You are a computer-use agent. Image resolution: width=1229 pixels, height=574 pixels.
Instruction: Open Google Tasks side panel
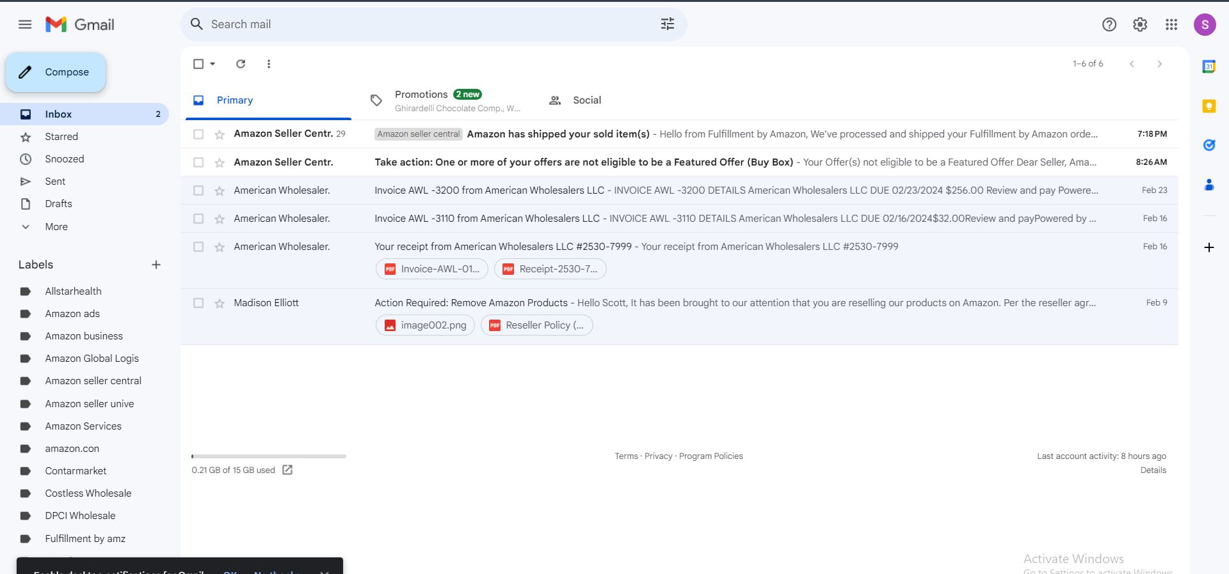coord(1209,145)
